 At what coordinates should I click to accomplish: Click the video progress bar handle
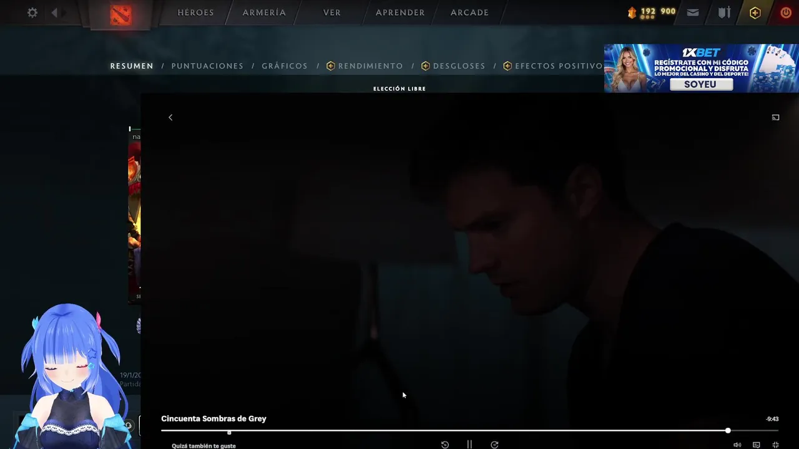(728, 431)
